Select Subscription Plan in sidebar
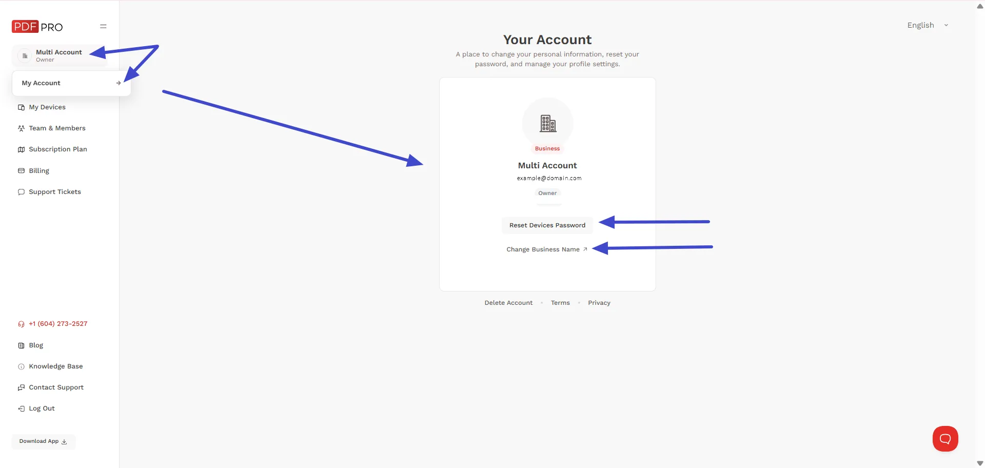985x468 pixels. pos(58,149)
